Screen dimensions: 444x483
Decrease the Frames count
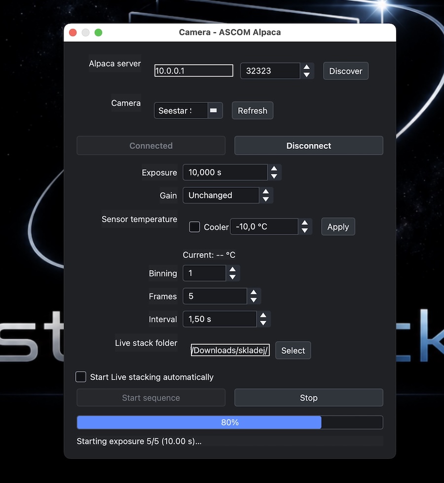[254, 300]
